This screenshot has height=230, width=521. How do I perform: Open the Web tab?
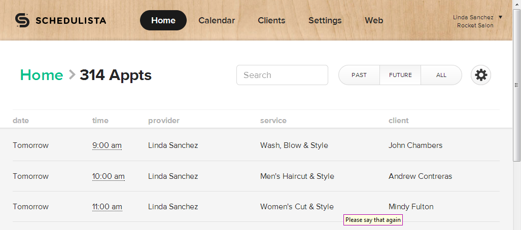pos(374,20)
